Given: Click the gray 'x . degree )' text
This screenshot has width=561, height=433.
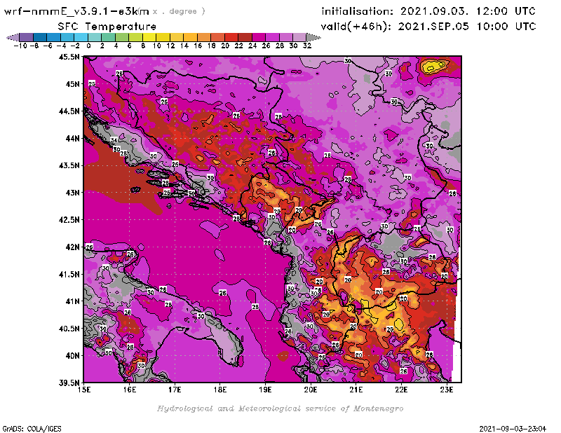Looking at the screenshot, I should coord(179,11).
